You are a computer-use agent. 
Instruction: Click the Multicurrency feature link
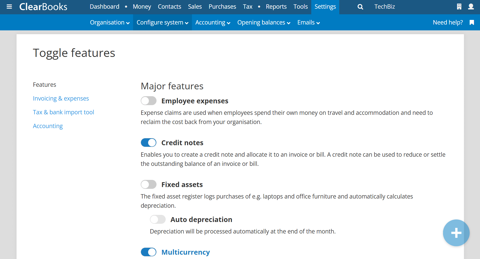click(186, 252)
